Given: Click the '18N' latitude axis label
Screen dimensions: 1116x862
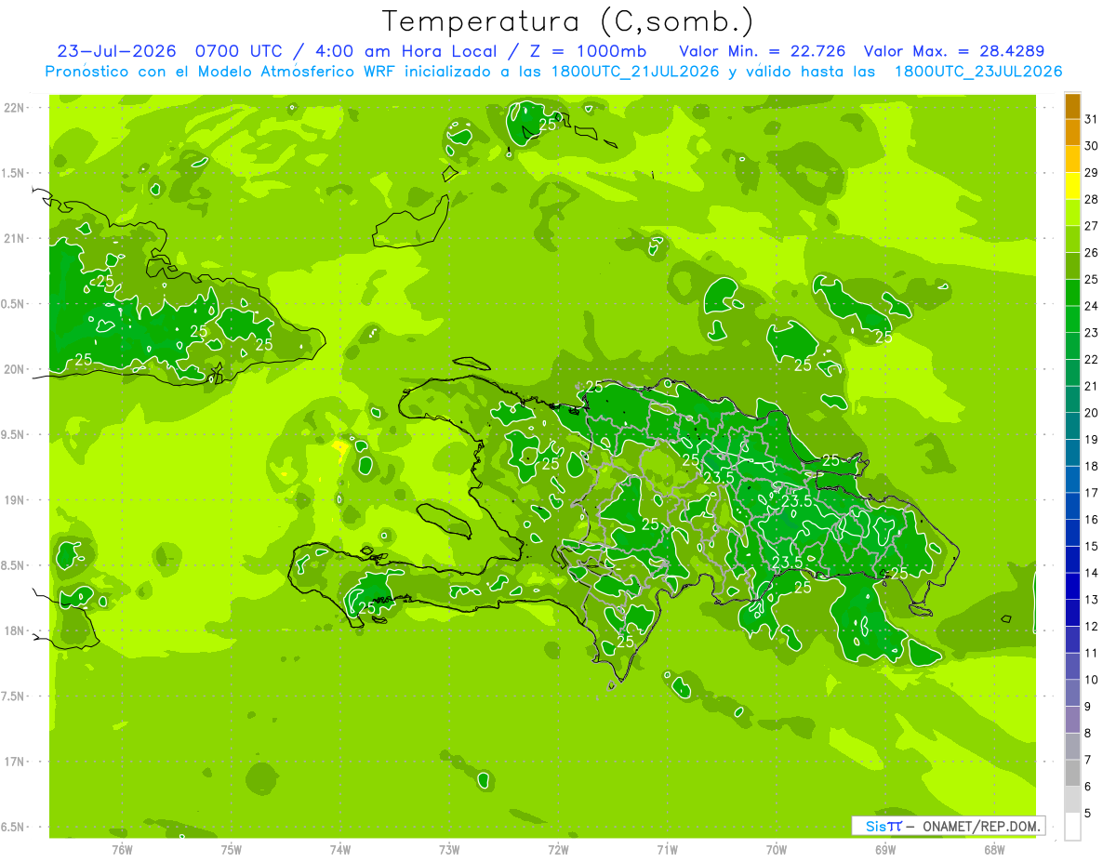Looking at the screenshot, I should pyautogui.click(x=16, y=631).
